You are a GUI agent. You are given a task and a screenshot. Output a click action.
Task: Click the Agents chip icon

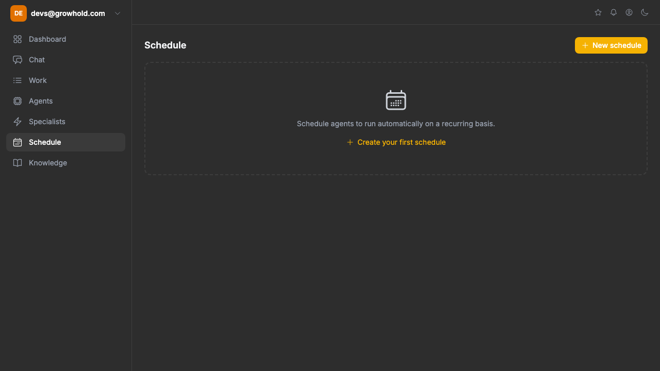coord(18,101)
